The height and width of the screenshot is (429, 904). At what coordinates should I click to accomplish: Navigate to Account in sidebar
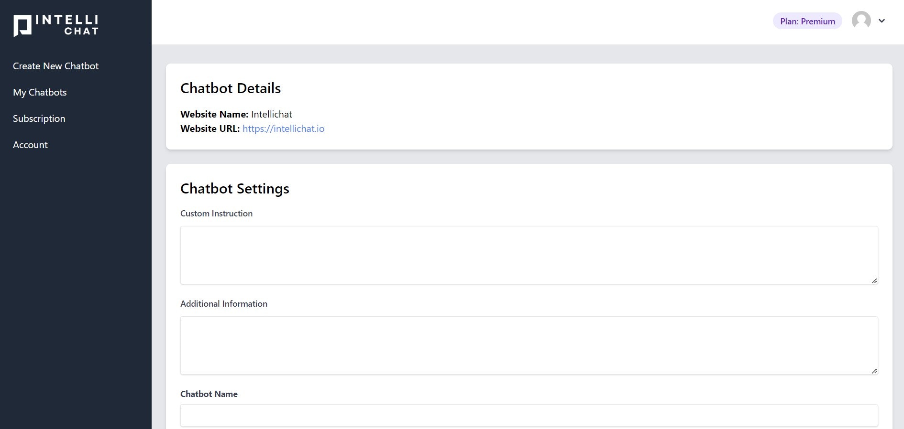click(30, 145)
